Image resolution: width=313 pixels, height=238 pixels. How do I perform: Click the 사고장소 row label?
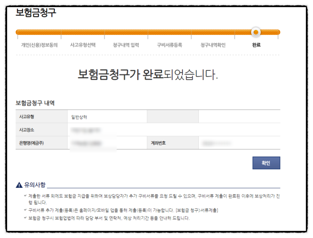tap(27, 130)
